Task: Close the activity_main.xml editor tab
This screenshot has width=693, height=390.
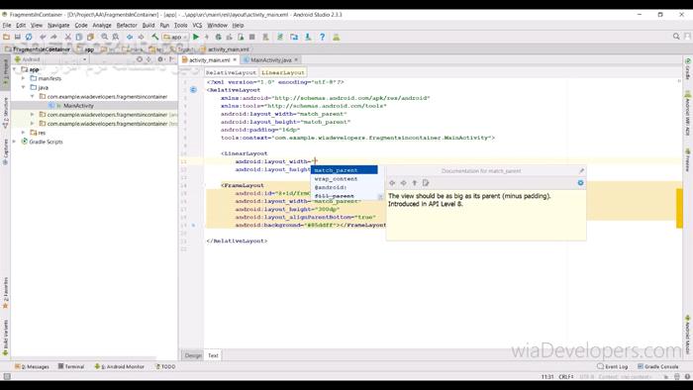Action: point(236,59)
